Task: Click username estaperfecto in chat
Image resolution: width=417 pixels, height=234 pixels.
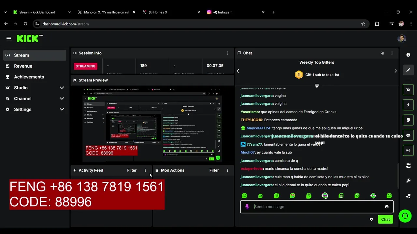Action: (x=252, y=169)
